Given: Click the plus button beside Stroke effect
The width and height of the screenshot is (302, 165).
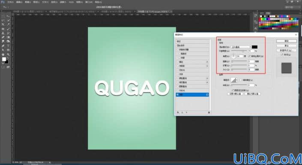Looking at the screenshot, I should [x=207, y=62].
